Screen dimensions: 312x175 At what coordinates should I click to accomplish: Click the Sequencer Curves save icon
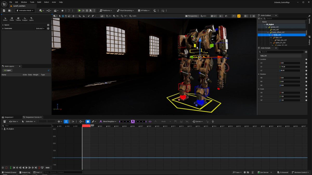(5, 121)
